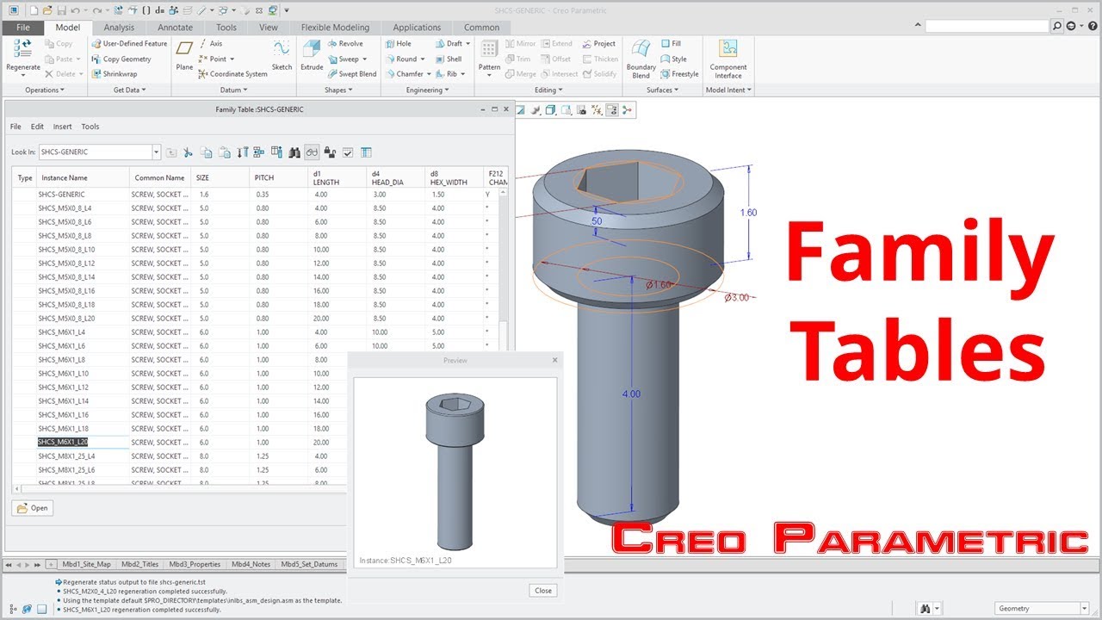Create a datum Plane
The height and width of the screenshot is (620, 1102).
(x=184, y=57)
